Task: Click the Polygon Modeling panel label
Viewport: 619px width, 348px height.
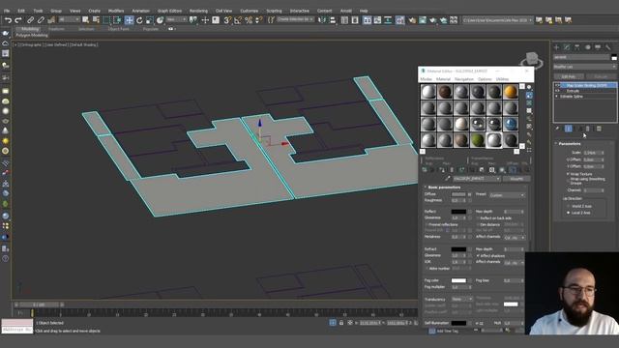Action: tap(32, 35)
